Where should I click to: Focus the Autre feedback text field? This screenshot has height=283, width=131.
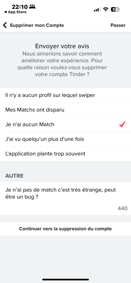pos(65,198)
